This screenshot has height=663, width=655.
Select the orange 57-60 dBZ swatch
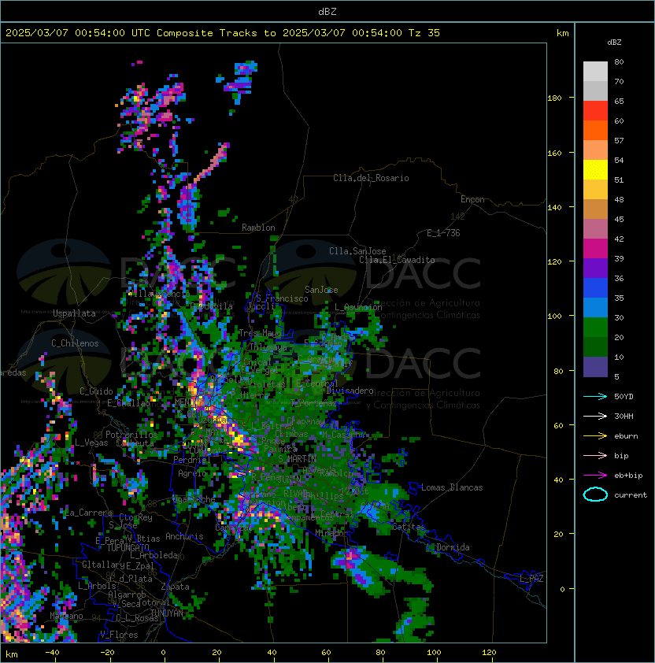pyautogui.click(x=595, y=131)
